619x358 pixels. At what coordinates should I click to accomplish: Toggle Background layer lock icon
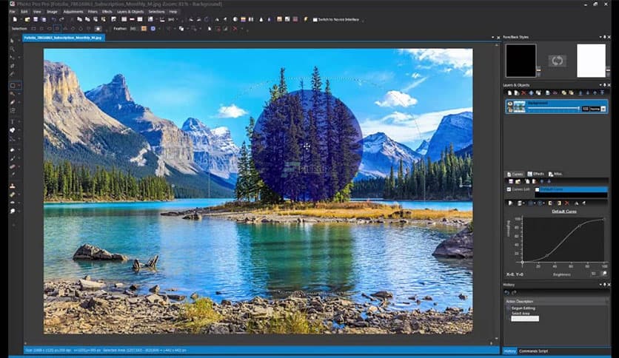coord(510,109)
